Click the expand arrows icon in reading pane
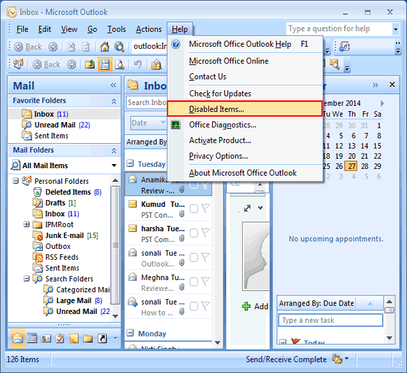 point(247,208)
